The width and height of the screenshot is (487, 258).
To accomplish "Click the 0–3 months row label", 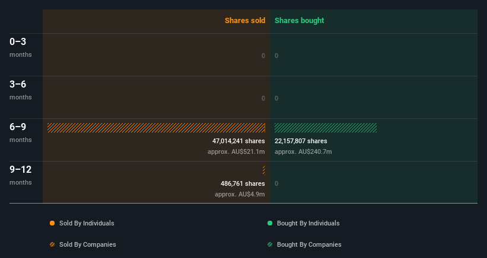I will [x=21, y=47].
